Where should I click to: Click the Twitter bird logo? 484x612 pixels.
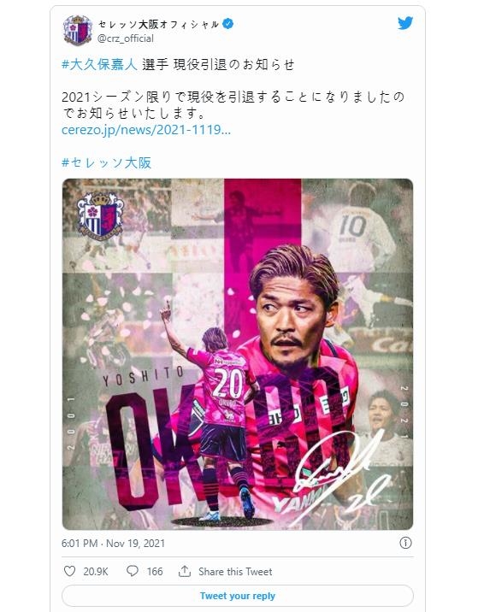point(405,23)
